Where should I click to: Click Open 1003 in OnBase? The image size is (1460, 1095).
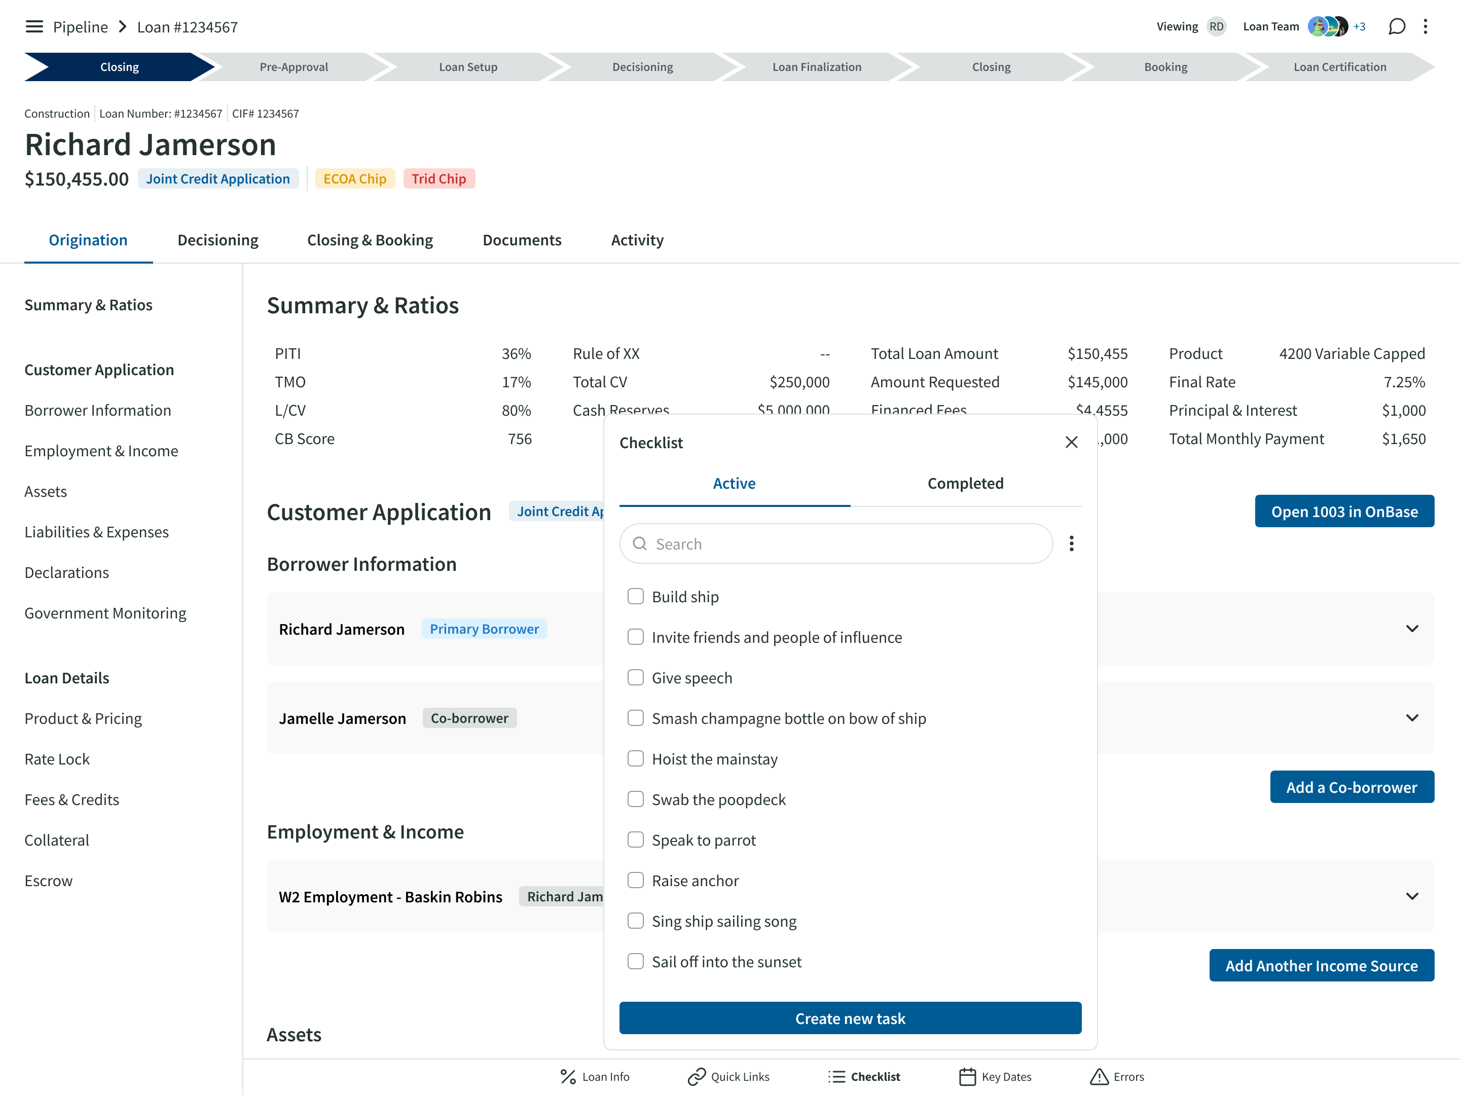[1344, 512]
